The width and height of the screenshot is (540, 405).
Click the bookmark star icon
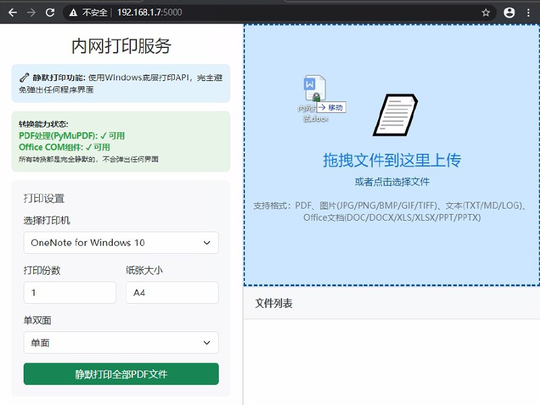pyautogui.click(x=485, y=11)
